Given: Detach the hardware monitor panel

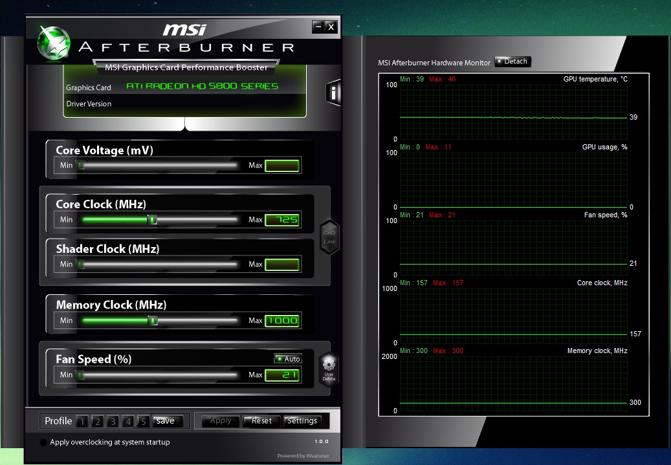Looking at the screenshot, I should pyautogui.click(x=512, y=61).
